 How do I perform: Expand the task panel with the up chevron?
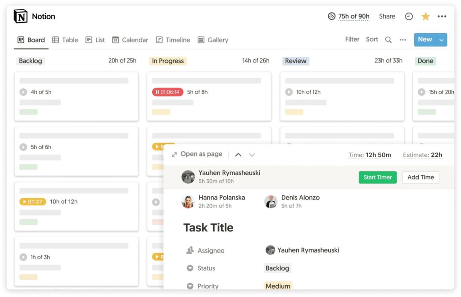(x=238, y=154)
